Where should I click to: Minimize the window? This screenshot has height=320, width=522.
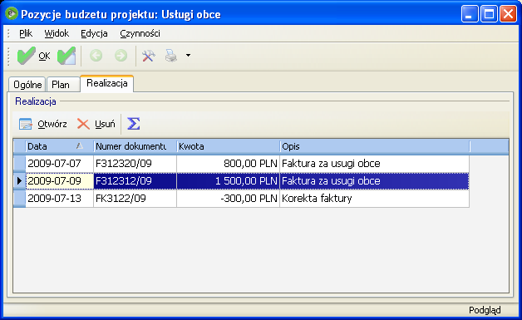click(470, 14)
